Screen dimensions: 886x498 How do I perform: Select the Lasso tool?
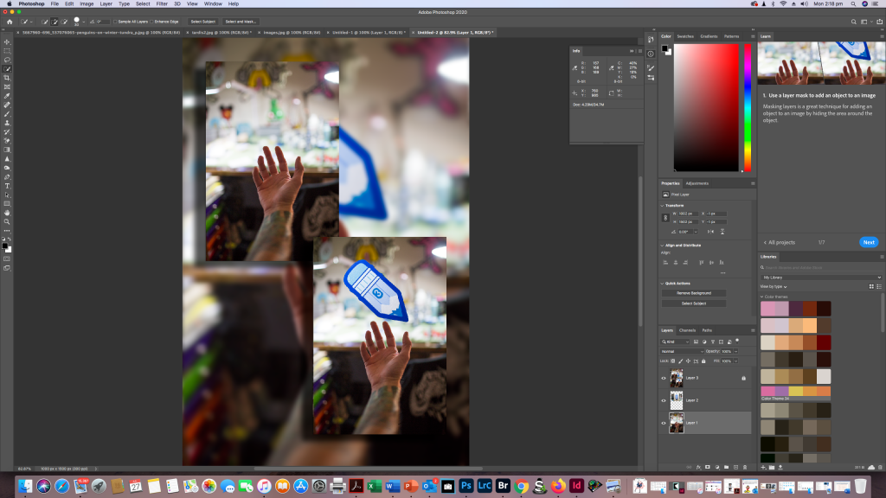[x=7, y=60]
